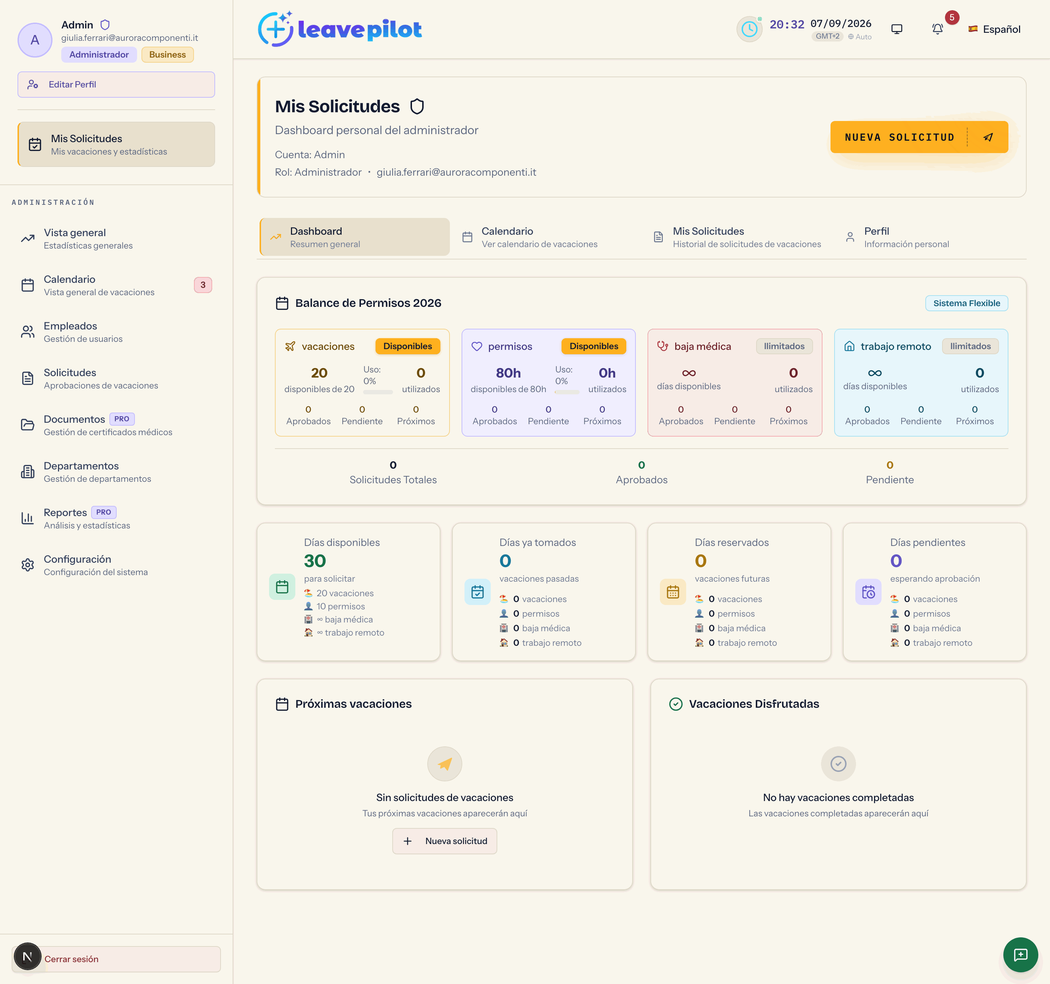This screenshot has height=984, width=1050.
Task: Click the Cerrar sesión button
Action: [x=116, y=958]
